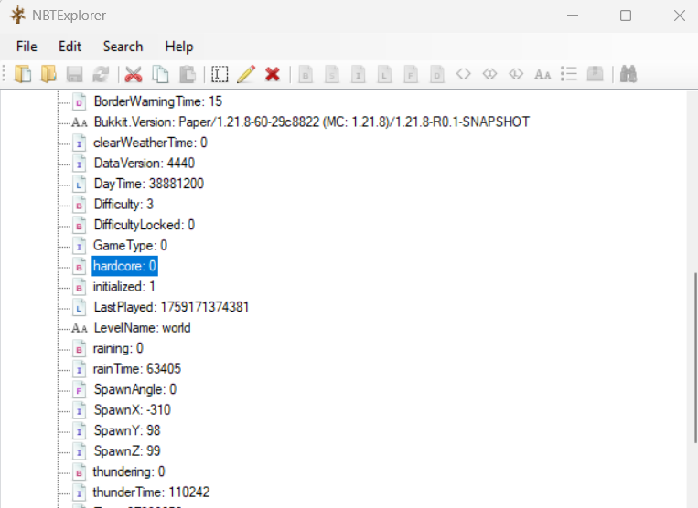Image resolution: width=698 pixels, height=508 pixels.
Task: Open the File menu
Action: click(27, 47)
